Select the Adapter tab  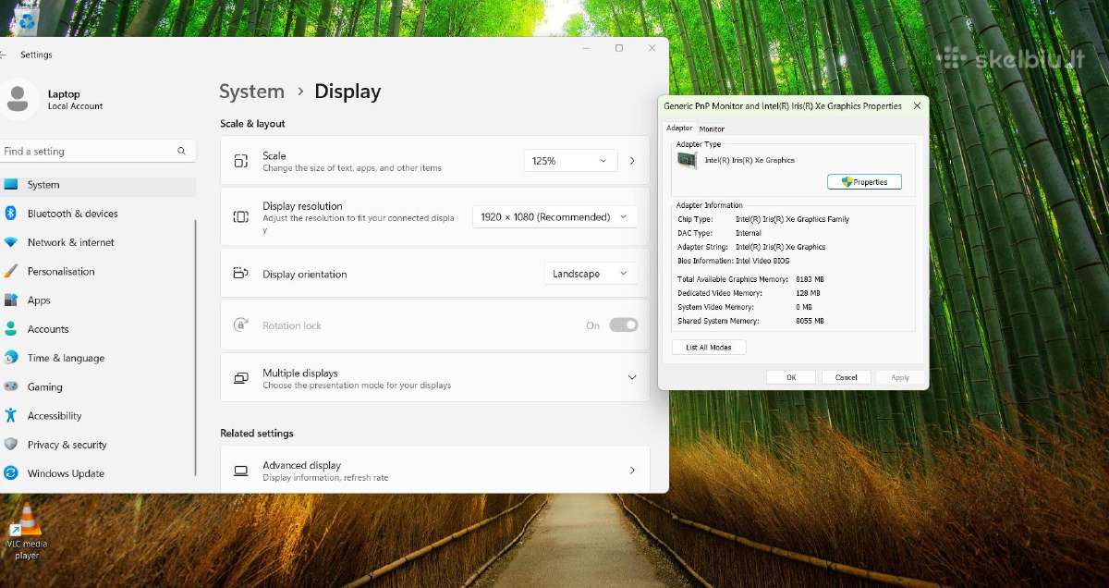pos(679,128)
